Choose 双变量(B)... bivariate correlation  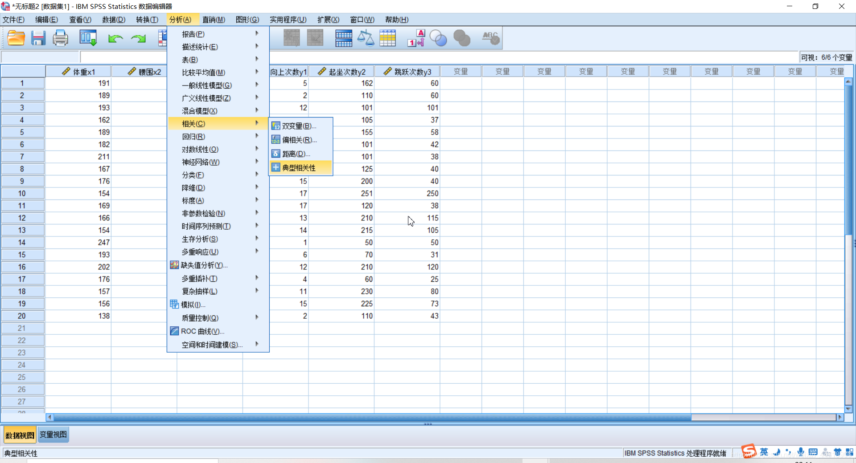[300, 126]
